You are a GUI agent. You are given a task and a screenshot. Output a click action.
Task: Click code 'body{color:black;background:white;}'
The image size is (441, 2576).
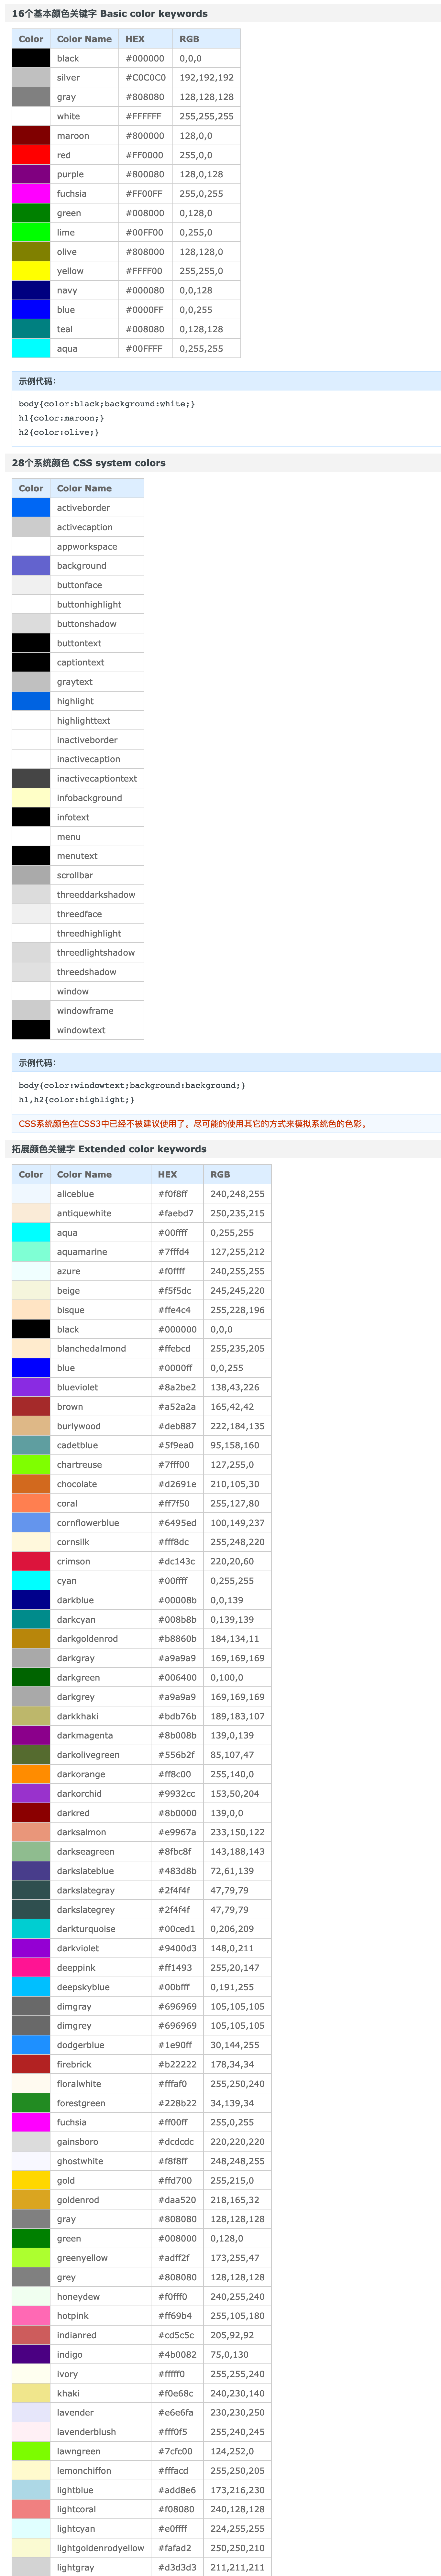pyautogui.click(x=107, y=404)
